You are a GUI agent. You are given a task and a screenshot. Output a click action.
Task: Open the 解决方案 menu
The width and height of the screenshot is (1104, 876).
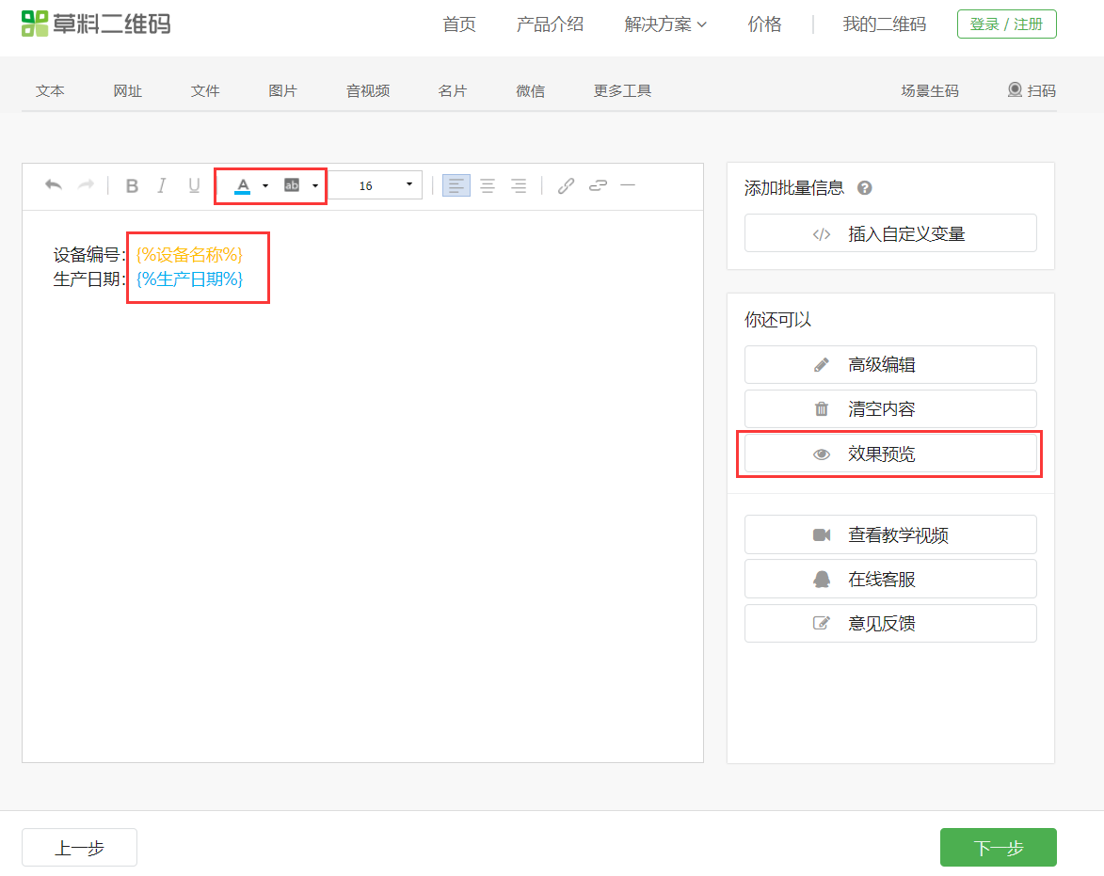tap(665, 24)
